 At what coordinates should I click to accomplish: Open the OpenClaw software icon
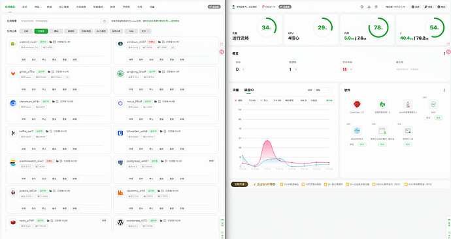pos(357,104)
